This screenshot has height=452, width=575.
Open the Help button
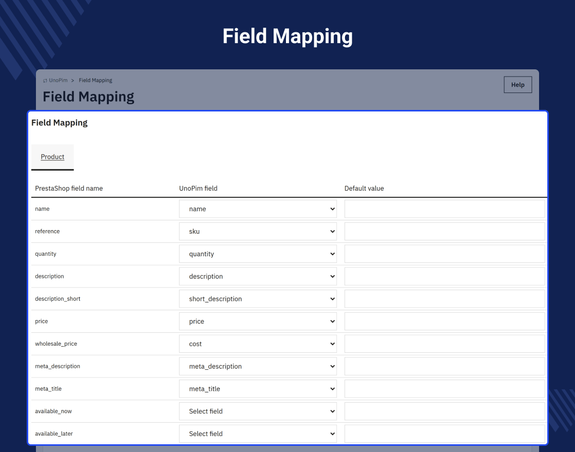click(x=517, y=85)
